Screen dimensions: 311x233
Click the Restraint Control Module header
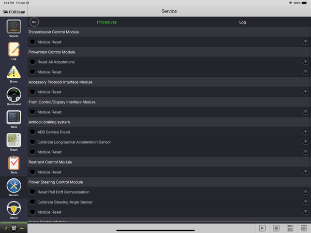[169, 162]
